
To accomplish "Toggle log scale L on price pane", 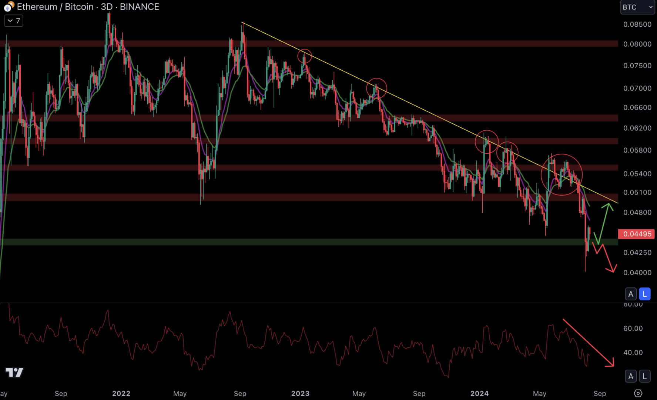I will [644, 294].
